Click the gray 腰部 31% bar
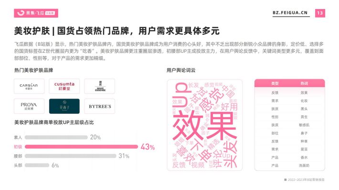The image size is (339, 190). [x=71, y=156]
